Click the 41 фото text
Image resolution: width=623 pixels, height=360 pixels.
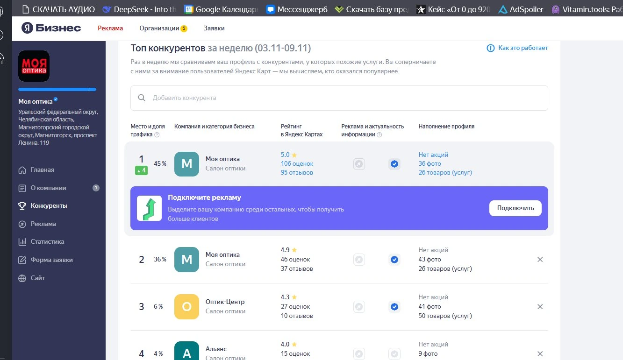[x=430, y=307]
